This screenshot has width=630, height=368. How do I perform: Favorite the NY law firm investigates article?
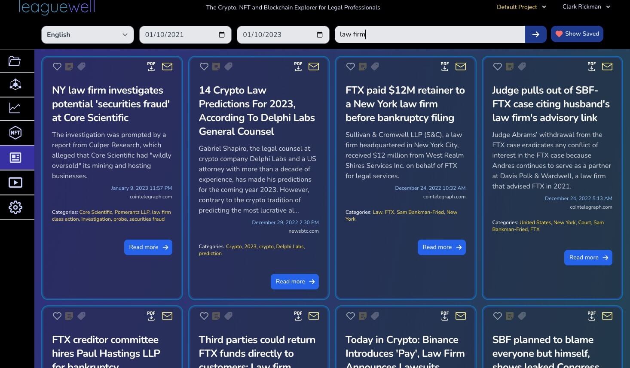pyautogui.click(x=57, y=67)
